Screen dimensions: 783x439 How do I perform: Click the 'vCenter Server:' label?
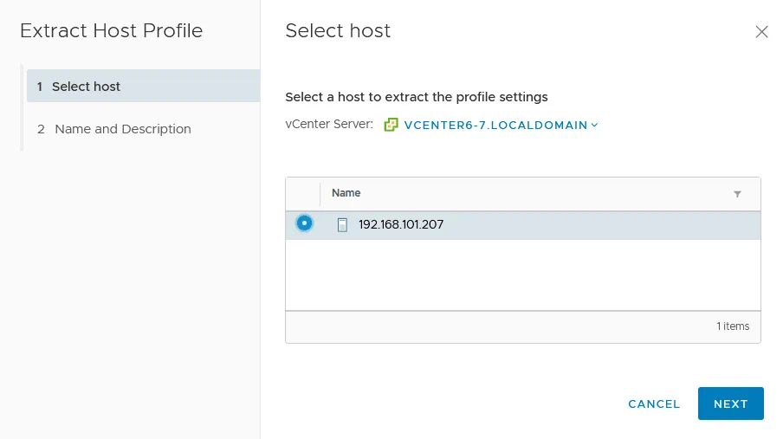(x=329, y=125)
